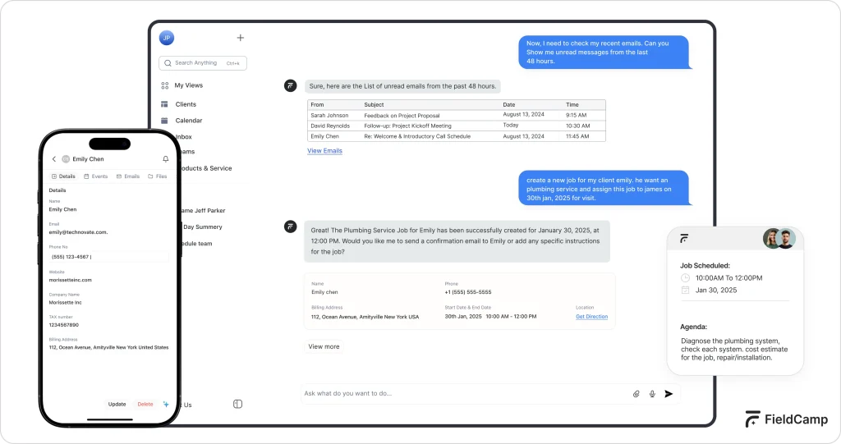The height and width of the screenshot is (444, 841).
Task: Click the back arrow on phone
Action: pos(53,159)
